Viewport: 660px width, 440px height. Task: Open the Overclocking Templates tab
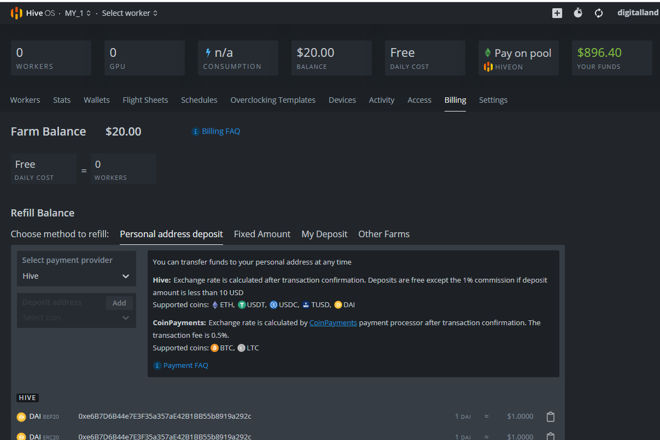point(273,100)
